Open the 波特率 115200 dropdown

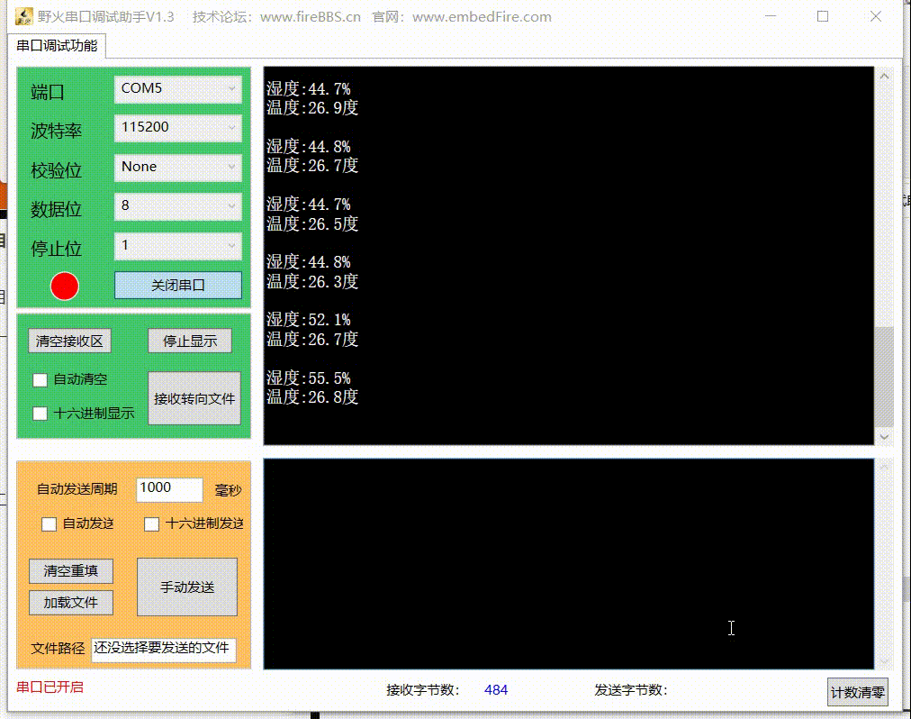(177, 128)
